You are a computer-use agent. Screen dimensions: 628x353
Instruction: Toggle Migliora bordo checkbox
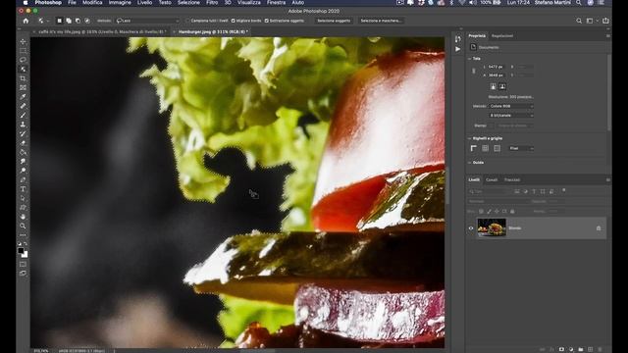(x=234, y=21)
